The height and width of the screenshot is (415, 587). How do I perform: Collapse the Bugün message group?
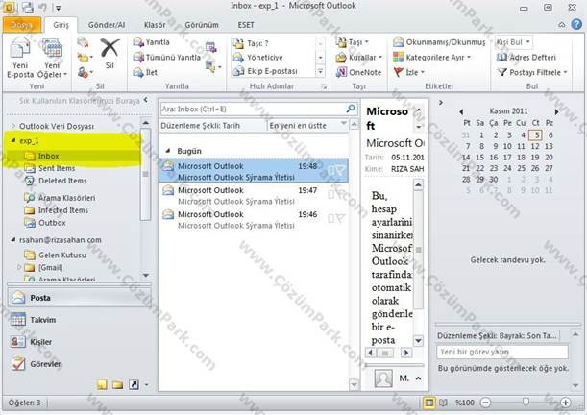pos(168,151)
